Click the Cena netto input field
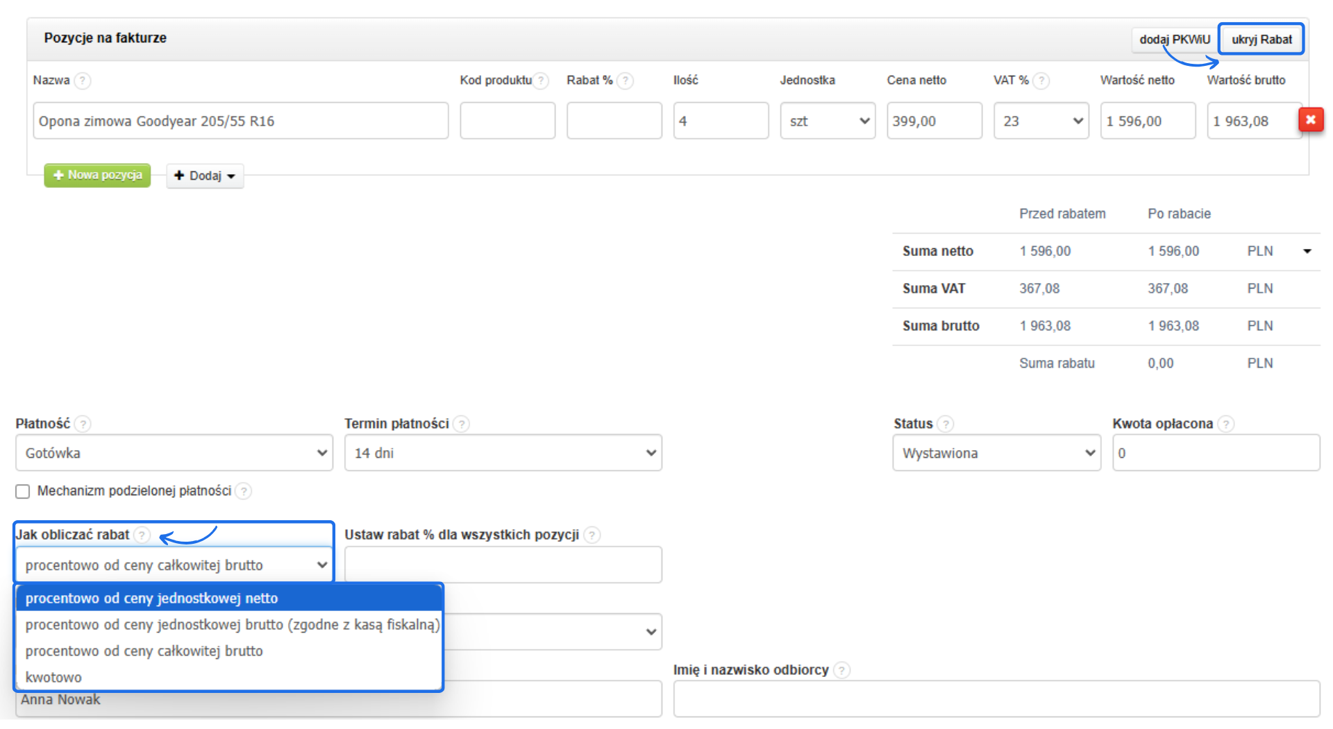Image resolution: width=1333 pixels, height=729 pixels. coord(934,121)
